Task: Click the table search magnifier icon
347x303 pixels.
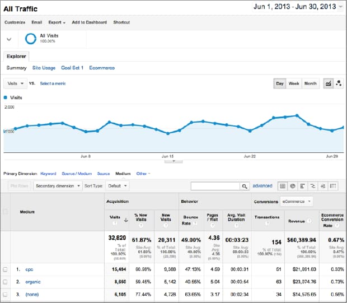Action: coord(245,186)
